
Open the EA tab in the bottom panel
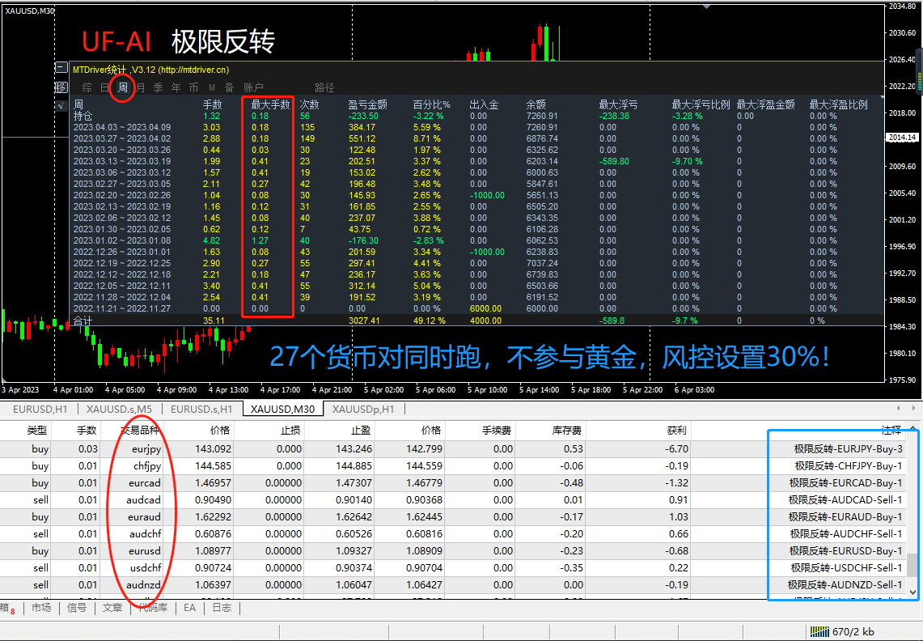click(x=189, y=606)
